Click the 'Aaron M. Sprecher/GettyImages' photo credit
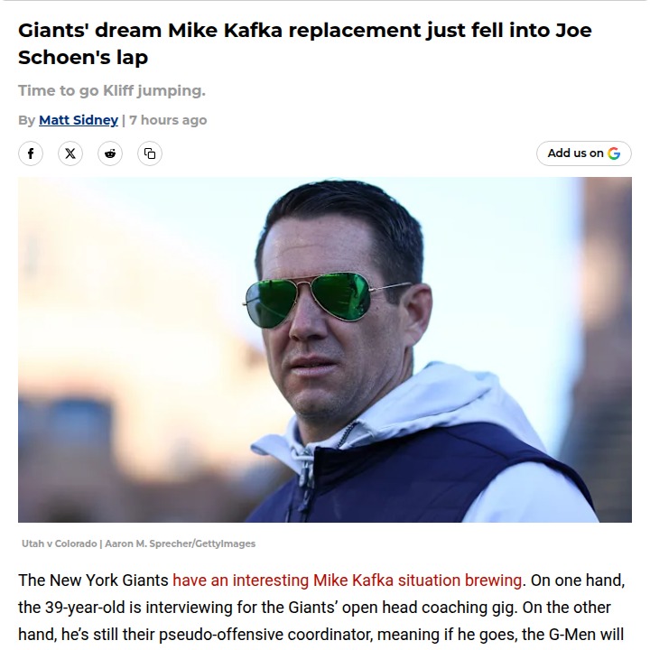This screenshot has width=650, height=650. 181,543
